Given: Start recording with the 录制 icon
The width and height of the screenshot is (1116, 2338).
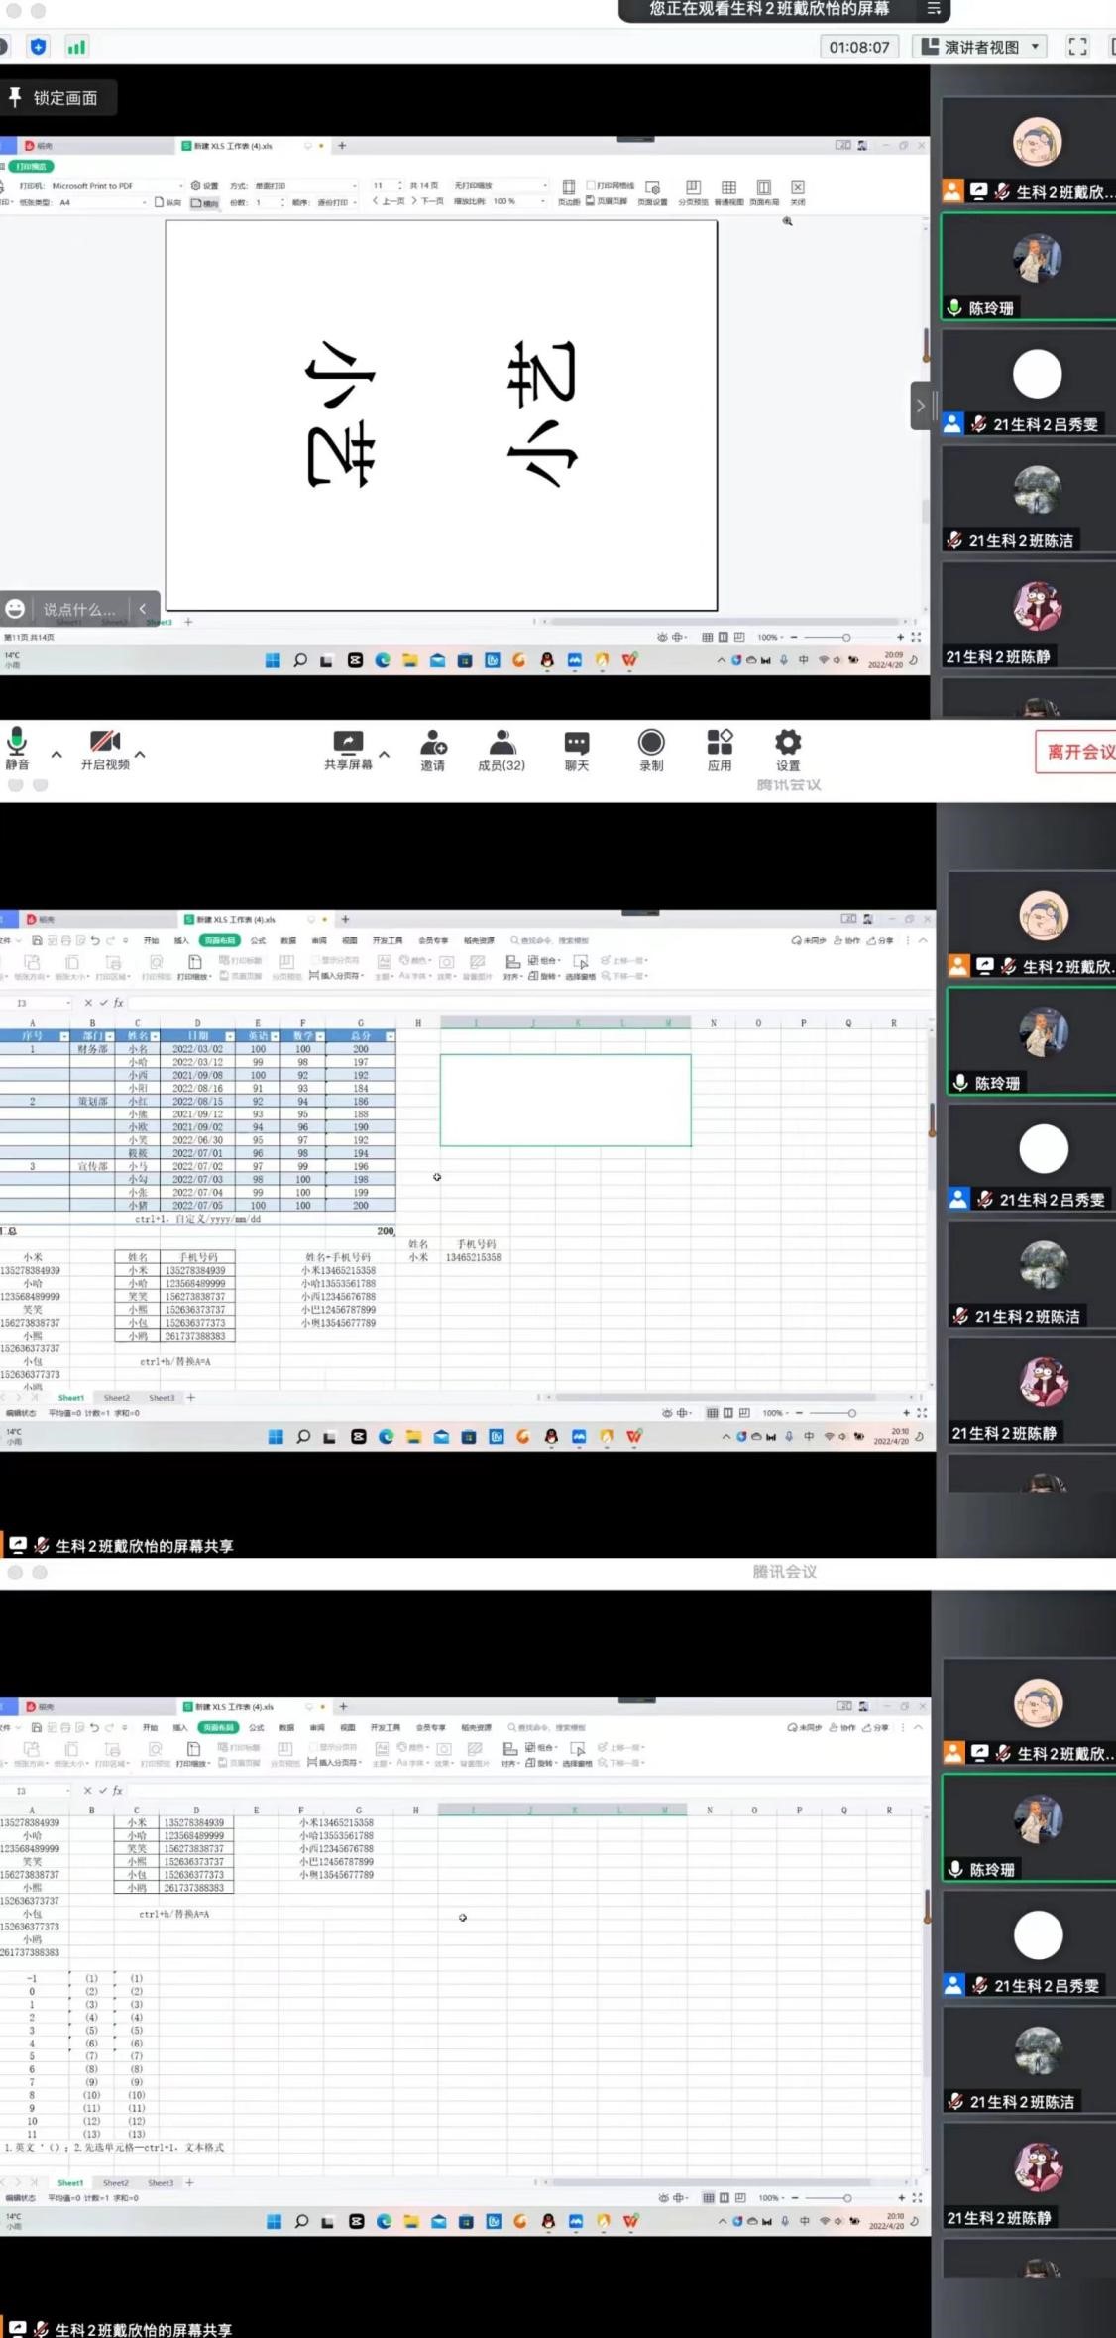Looking at the screenshot, I should pyautogui.click(x=651, y=748).
